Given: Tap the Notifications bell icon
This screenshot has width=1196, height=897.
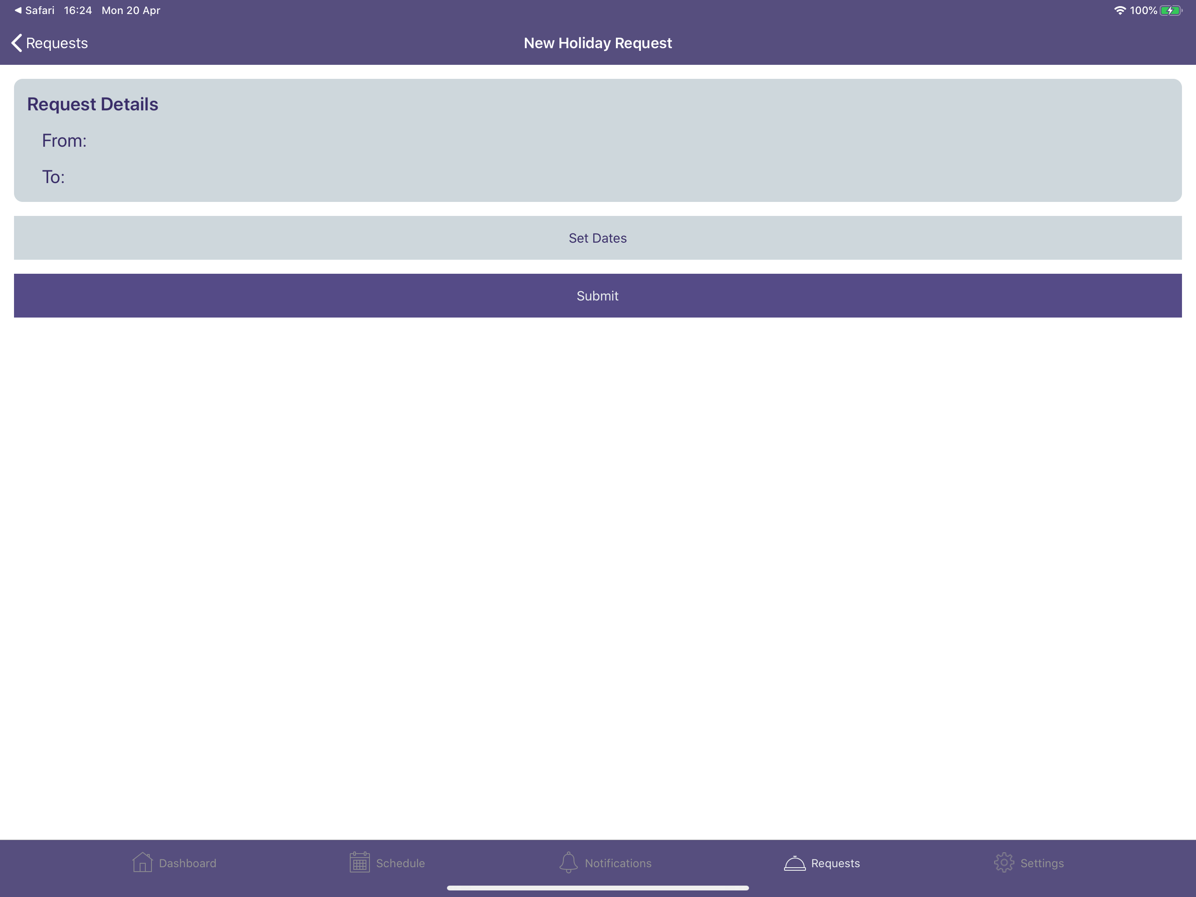Looking at the screenshot, I should 568,862.
